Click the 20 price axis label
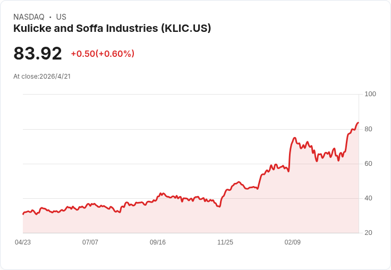Screen dimensions: 391x270 pyautogui.click(x=368, y=233)
